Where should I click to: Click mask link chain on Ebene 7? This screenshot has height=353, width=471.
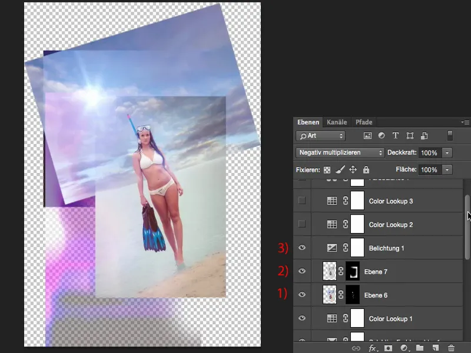[341, 271]
